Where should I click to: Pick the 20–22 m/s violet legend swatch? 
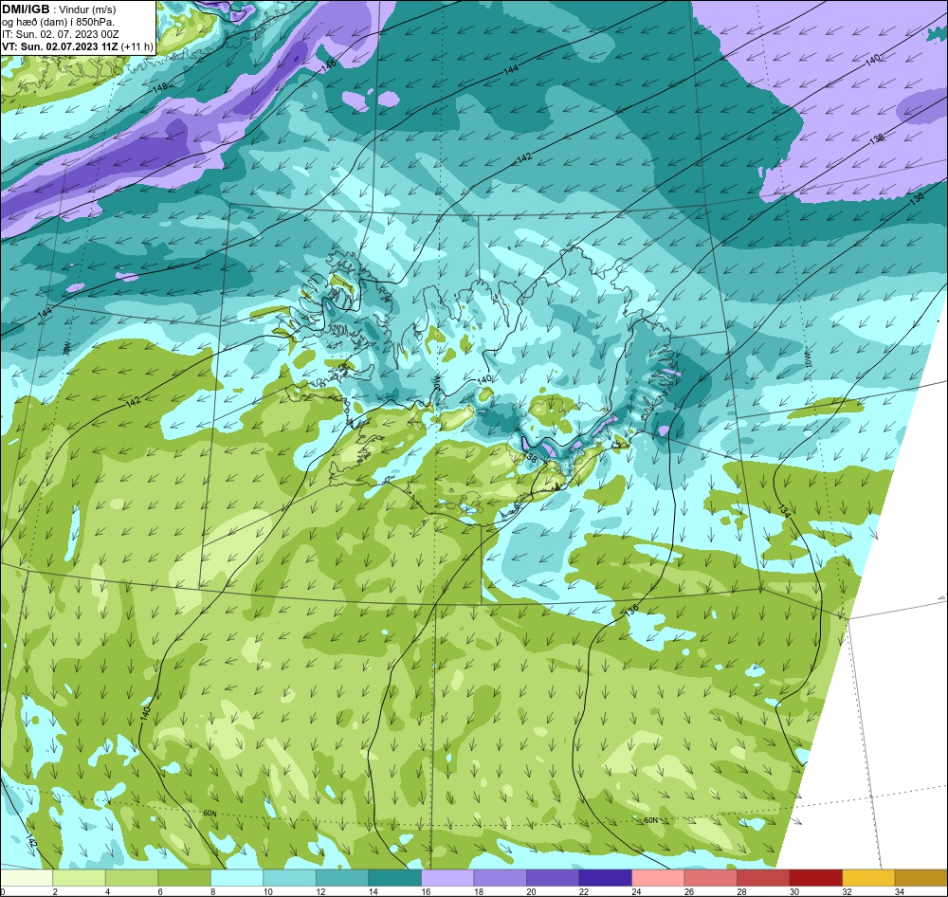pos(553,878)
